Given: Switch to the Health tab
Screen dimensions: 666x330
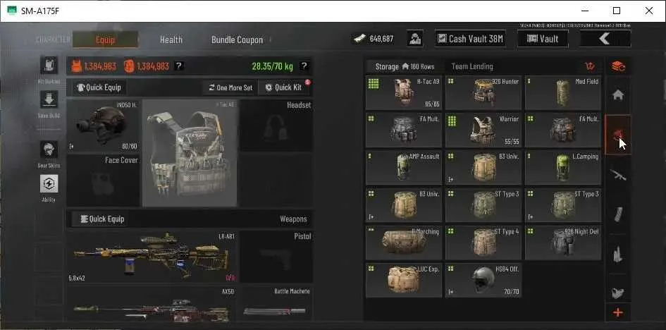Looking at the screenshot, I should point(171,39).
